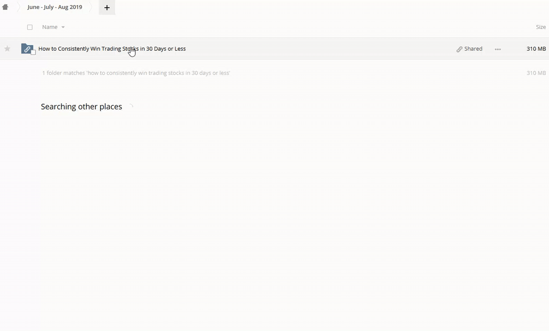Image resolution: width=549 pixels, height=331 pixels.
Task: Click the breadcrumb chevron after the home icon
Action: 18,7
